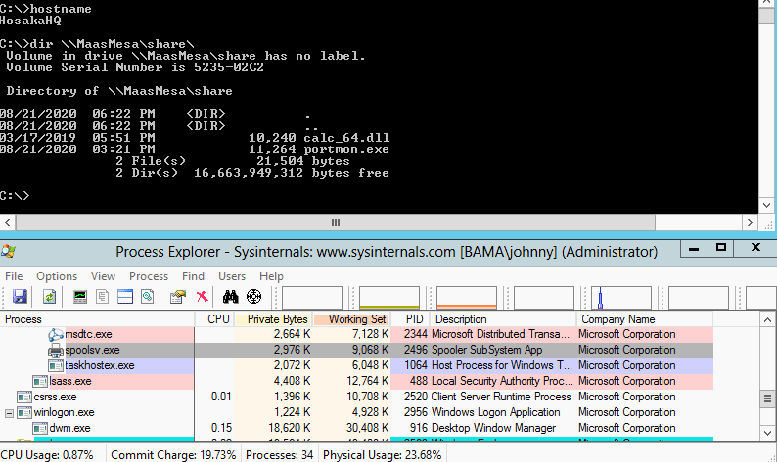Open the Users menu
This screenshot has height=462, width=777.
pyautogui.click(x=232, y=276)
